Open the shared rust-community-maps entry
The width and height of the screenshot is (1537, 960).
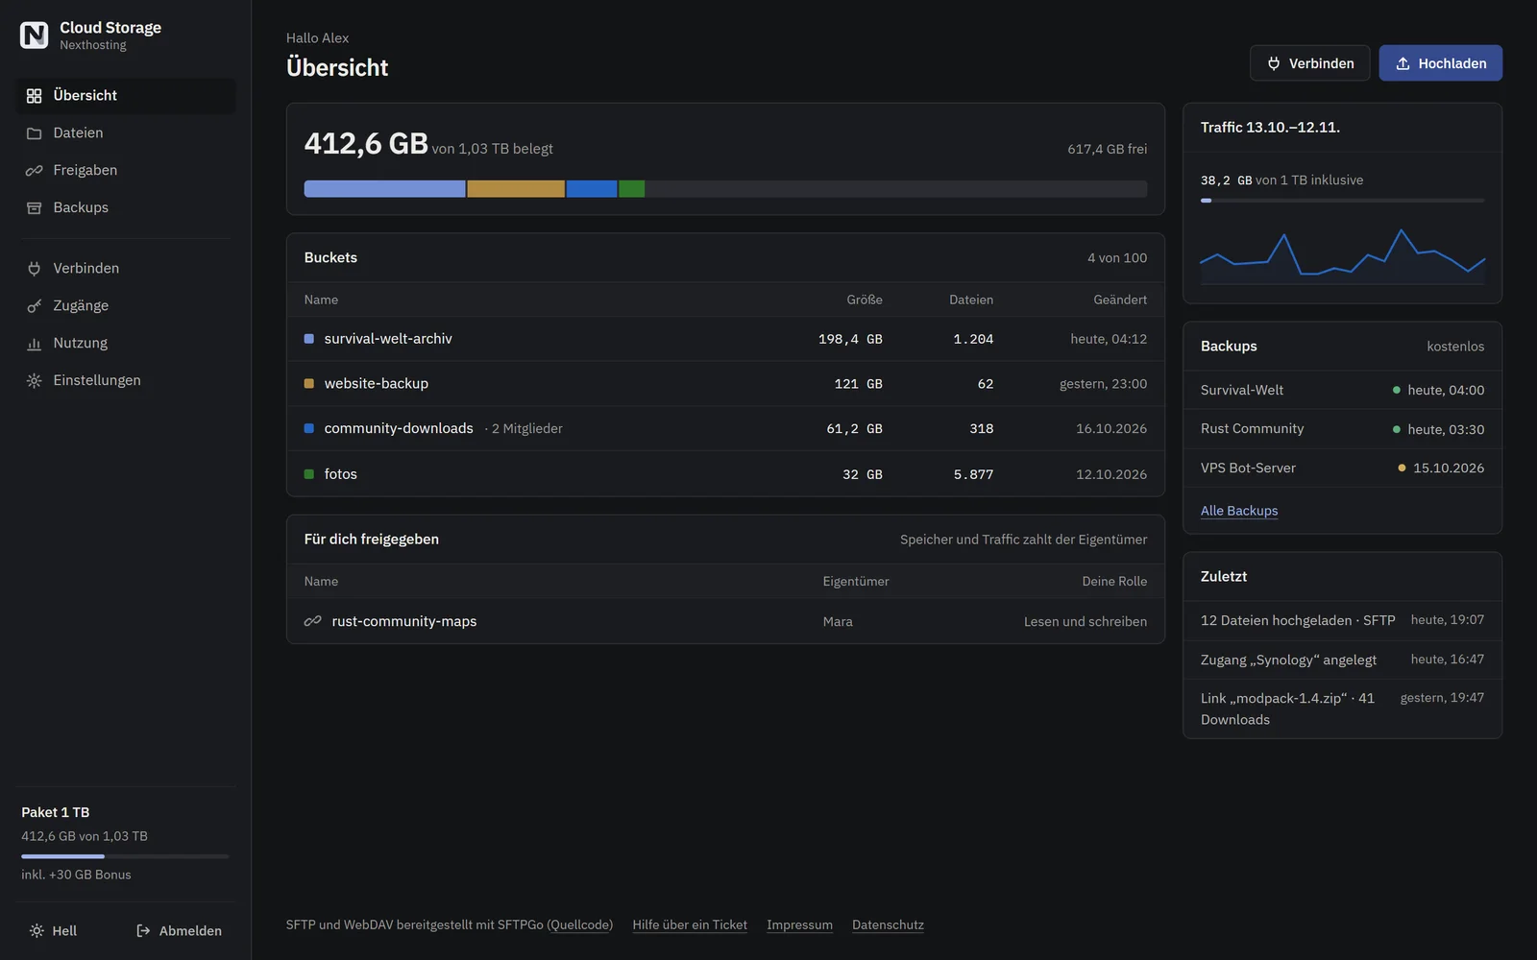tap(725, 621)
